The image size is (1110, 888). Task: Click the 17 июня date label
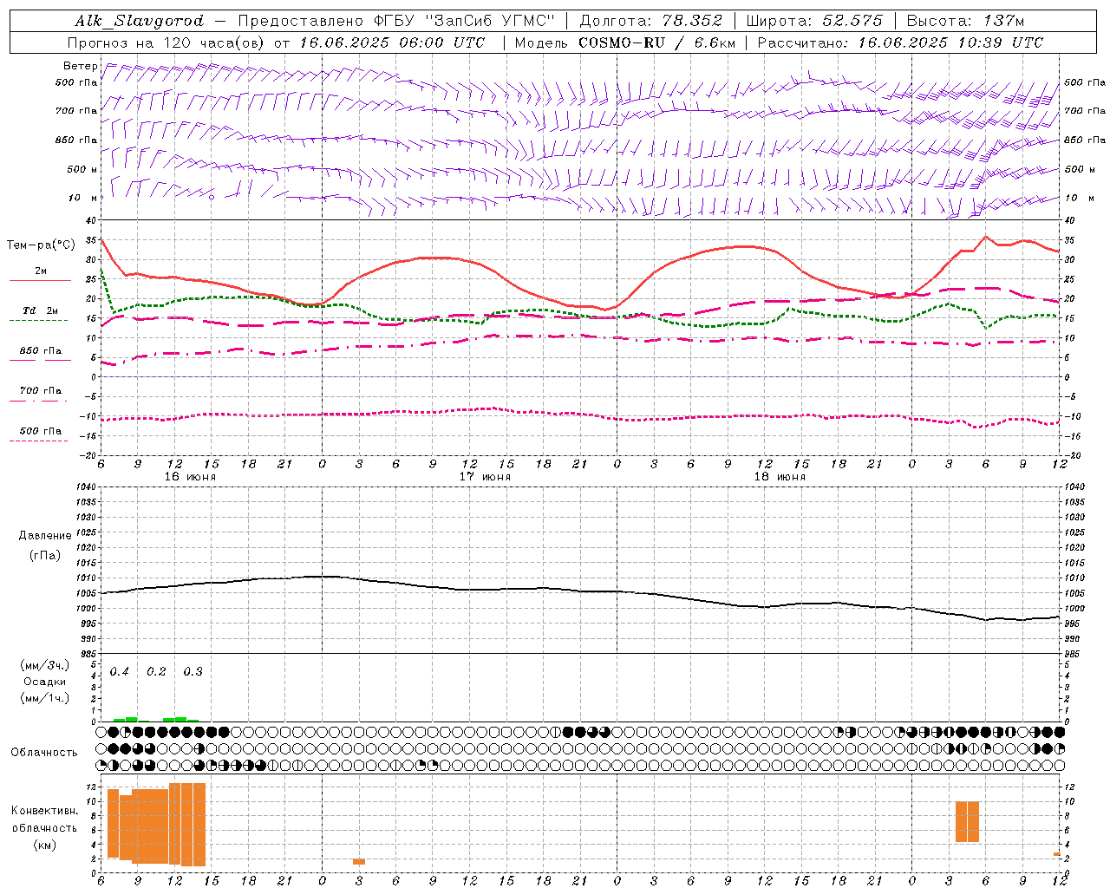point(484,477)
